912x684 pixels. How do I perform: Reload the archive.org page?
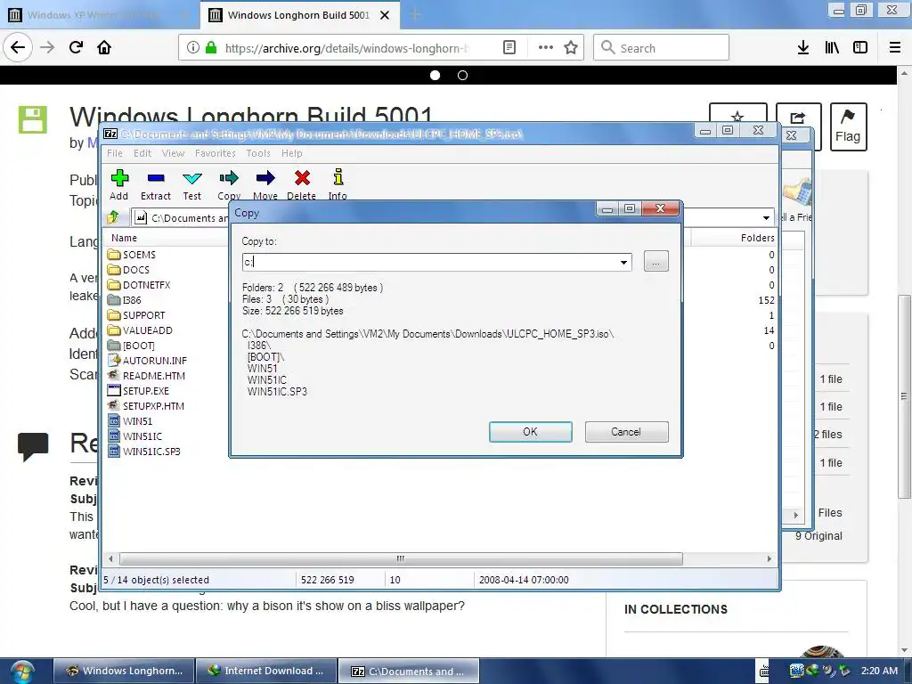pos(76,47)
